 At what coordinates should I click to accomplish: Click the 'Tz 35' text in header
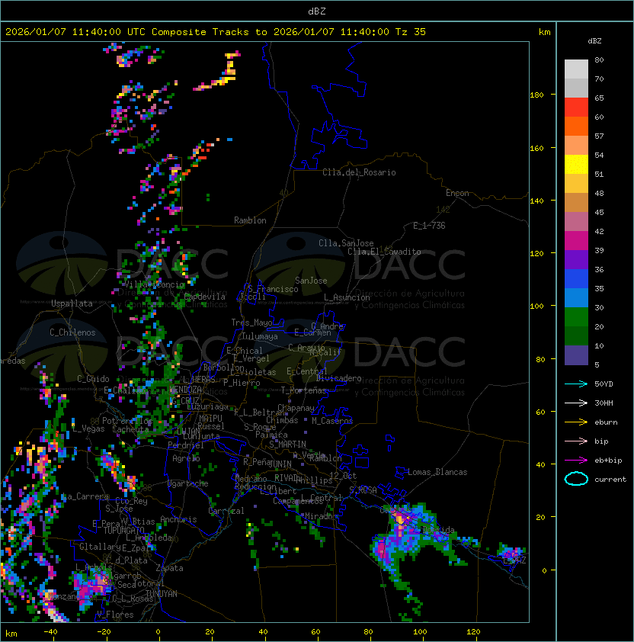411,32
